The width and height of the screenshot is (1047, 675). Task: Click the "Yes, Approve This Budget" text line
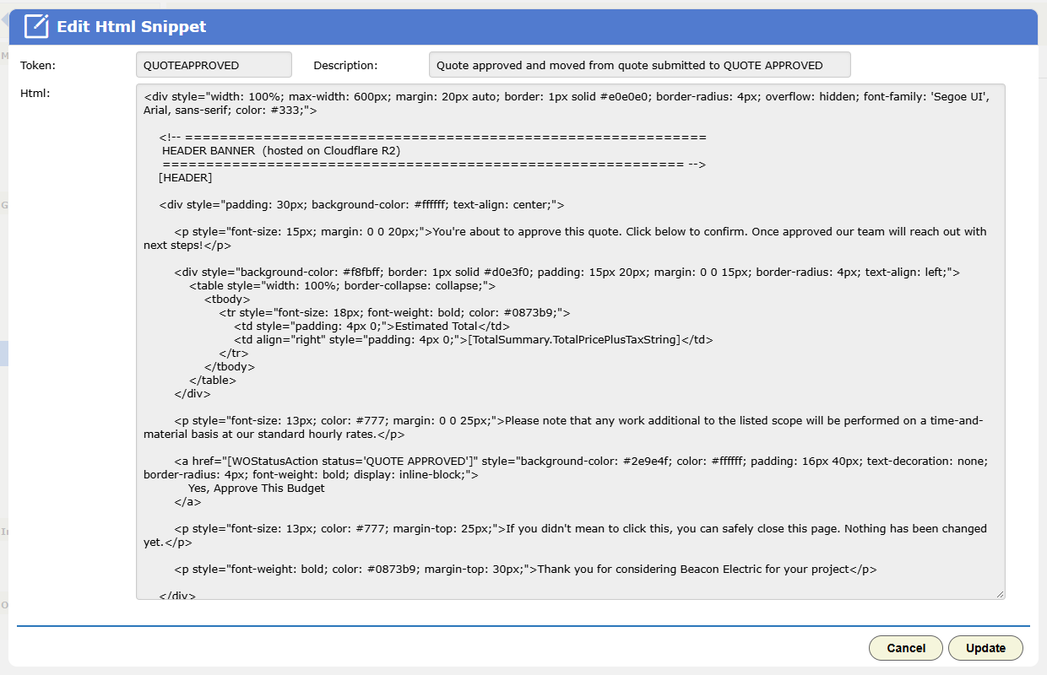click(257, 488)
